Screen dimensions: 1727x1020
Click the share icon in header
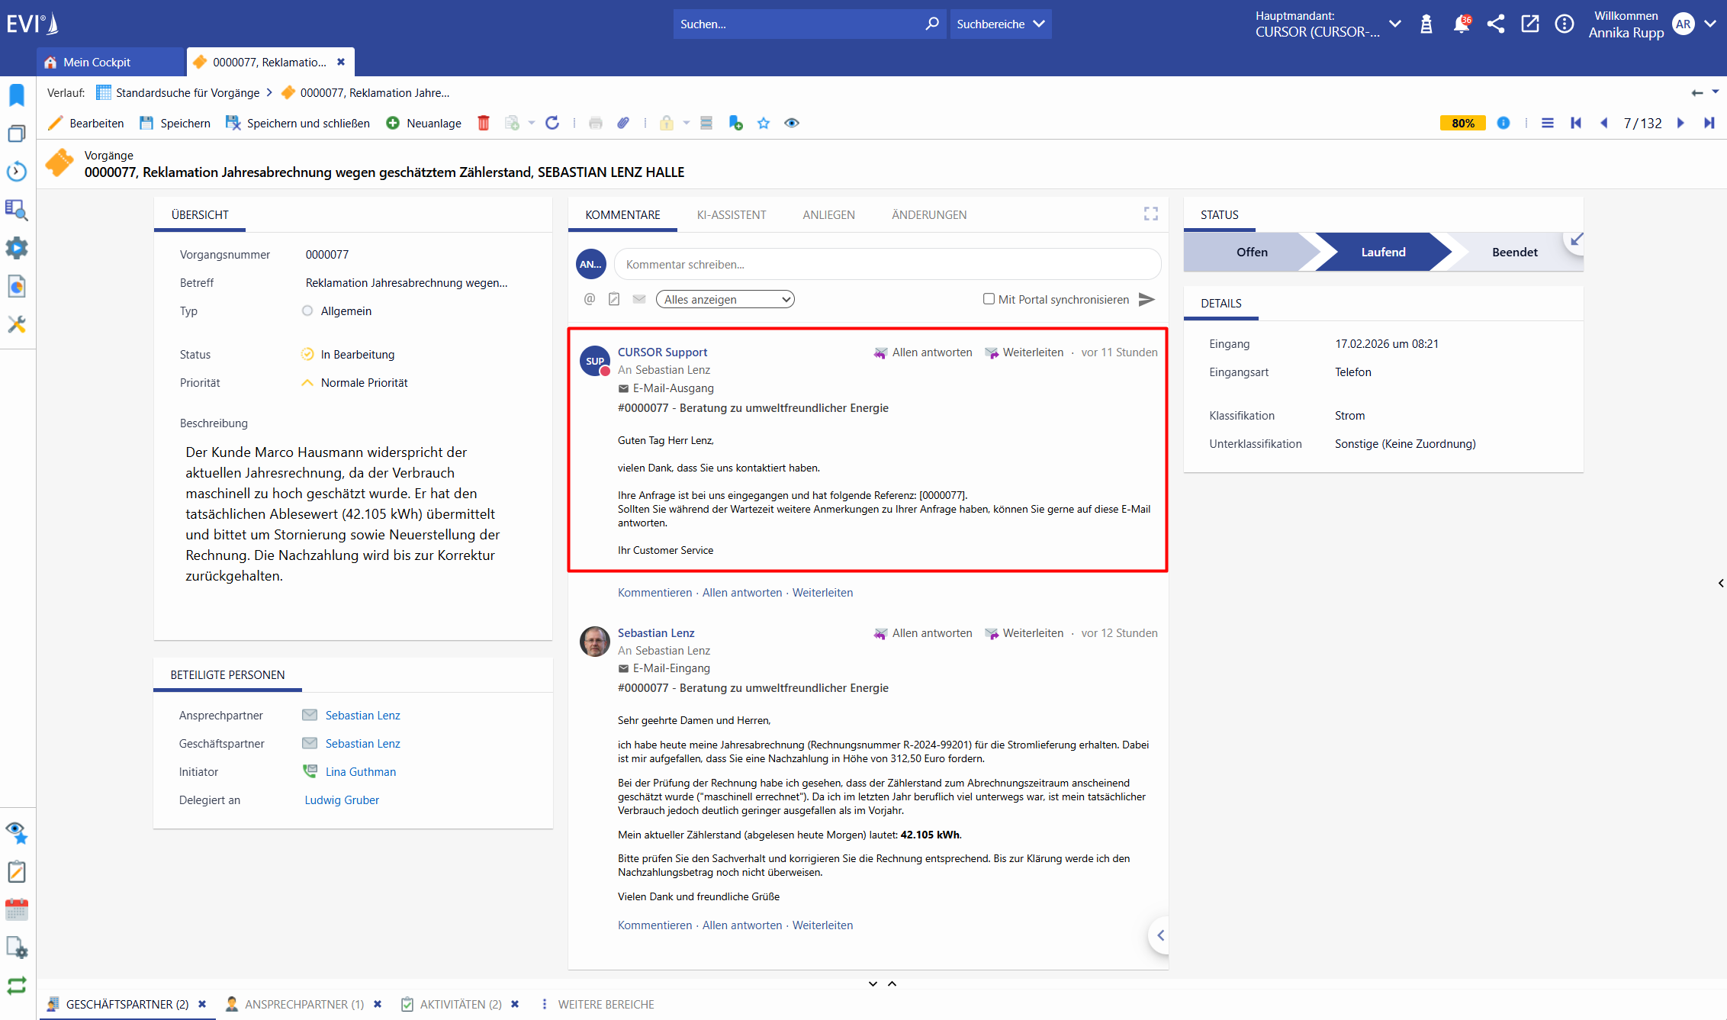click(x=1496, y=24)
